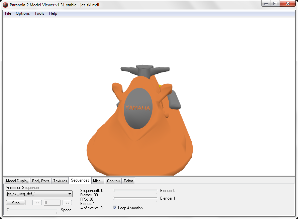This screenshot has width=298, height=219.
Task: Click the 'Frames: 30' info text
Action: 89,195
